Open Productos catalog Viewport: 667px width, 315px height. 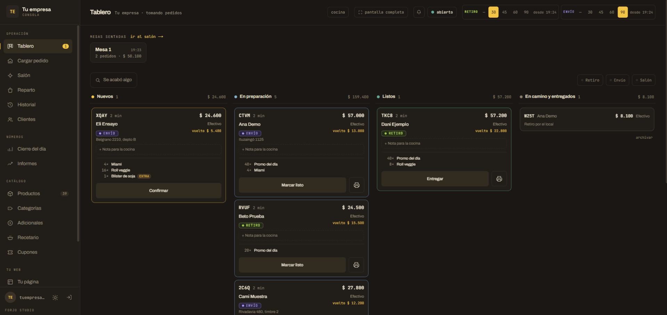[38, 194]
